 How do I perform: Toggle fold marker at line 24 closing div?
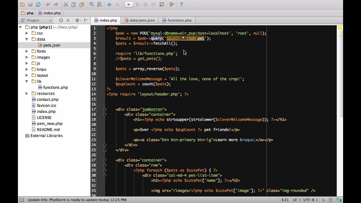pos(105,145)
